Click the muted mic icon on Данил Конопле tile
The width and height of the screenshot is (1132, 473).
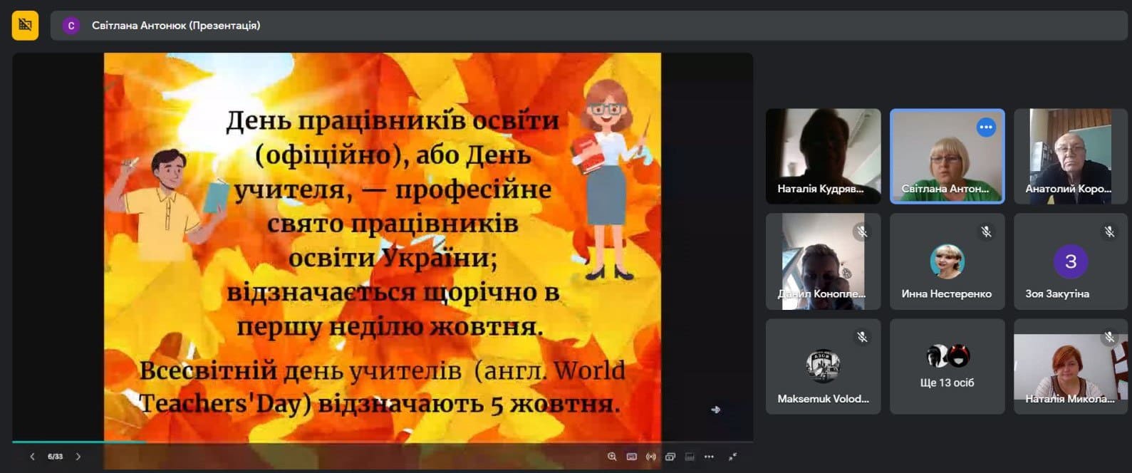point(863,232)
